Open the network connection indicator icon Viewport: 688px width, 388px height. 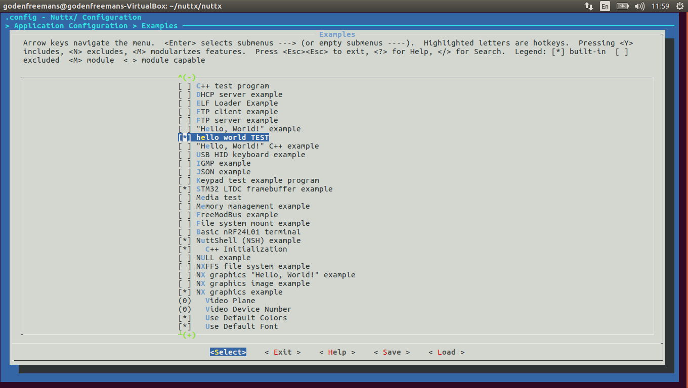[588, 6]
